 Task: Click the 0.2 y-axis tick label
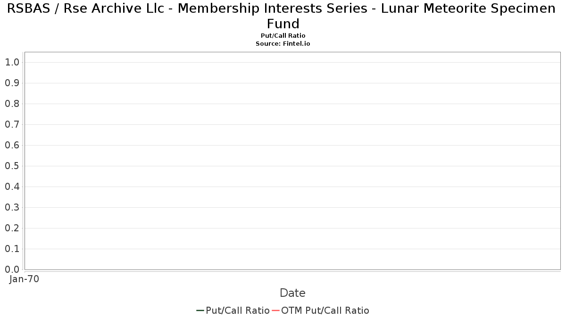[x=12, y=228]
